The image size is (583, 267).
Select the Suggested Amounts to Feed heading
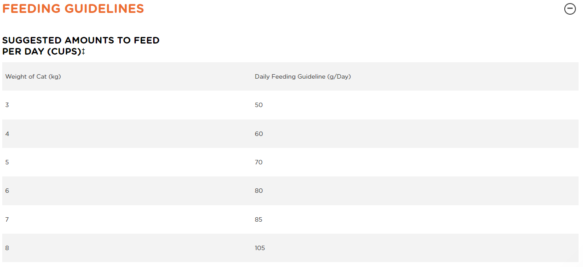[x=81, y=46]
